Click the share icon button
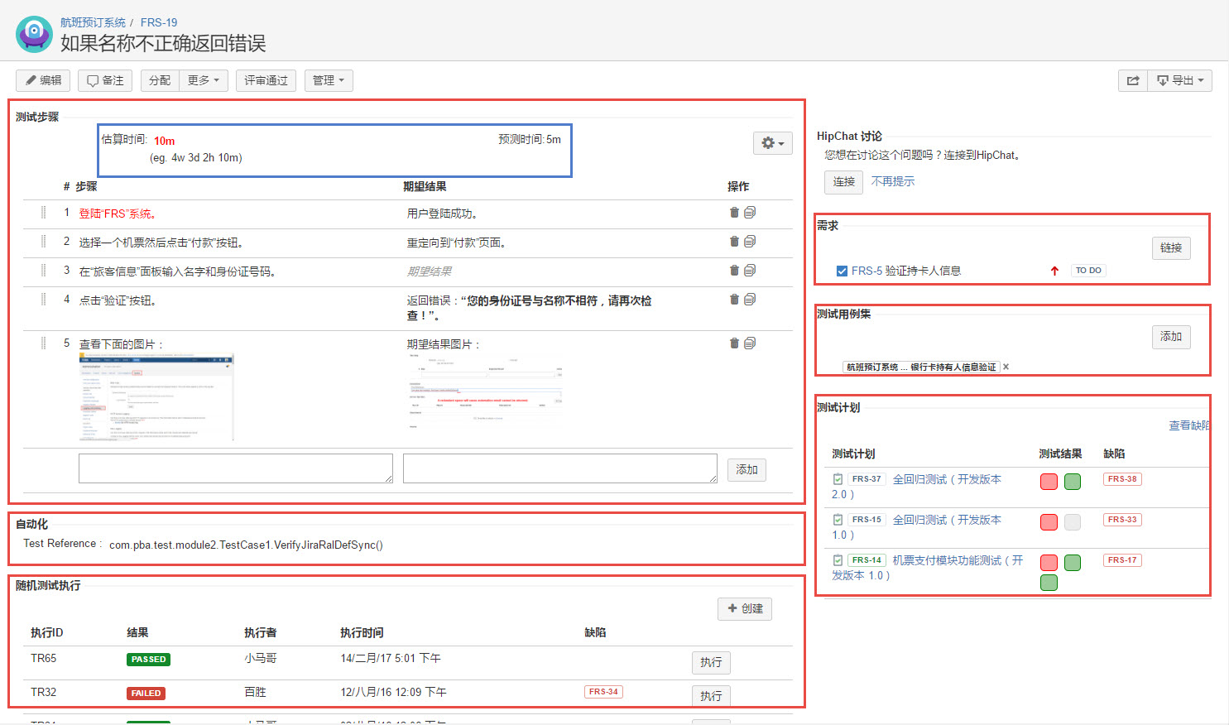The width and height of the screenshot is (1229, 725). 1133,80
